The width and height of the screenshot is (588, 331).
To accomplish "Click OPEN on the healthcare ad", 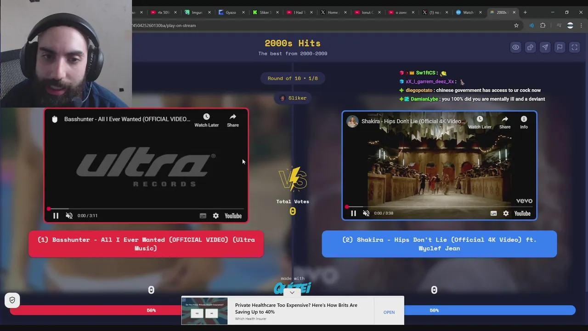I will point(389,312).
